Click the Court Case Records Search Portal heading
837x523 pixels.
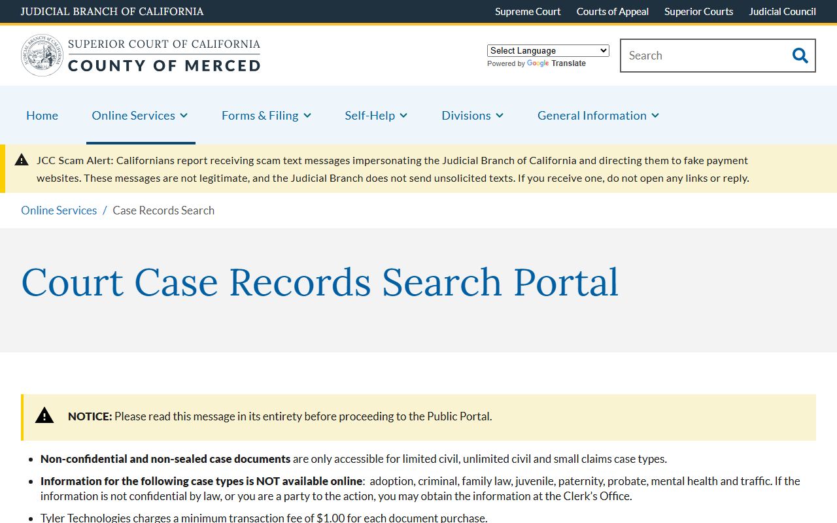pyautogui.click(x=320, y=282)
